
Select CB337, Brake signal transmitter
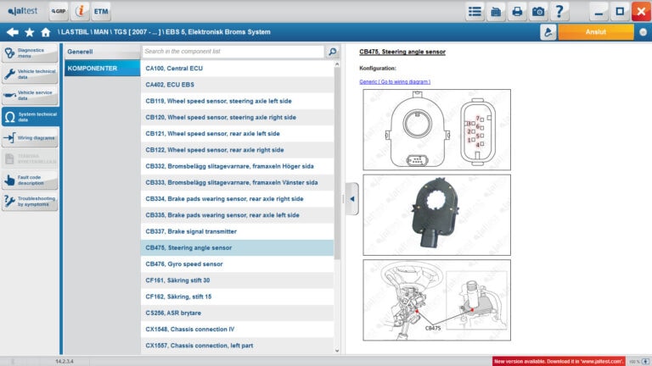[x=237, y=231]
